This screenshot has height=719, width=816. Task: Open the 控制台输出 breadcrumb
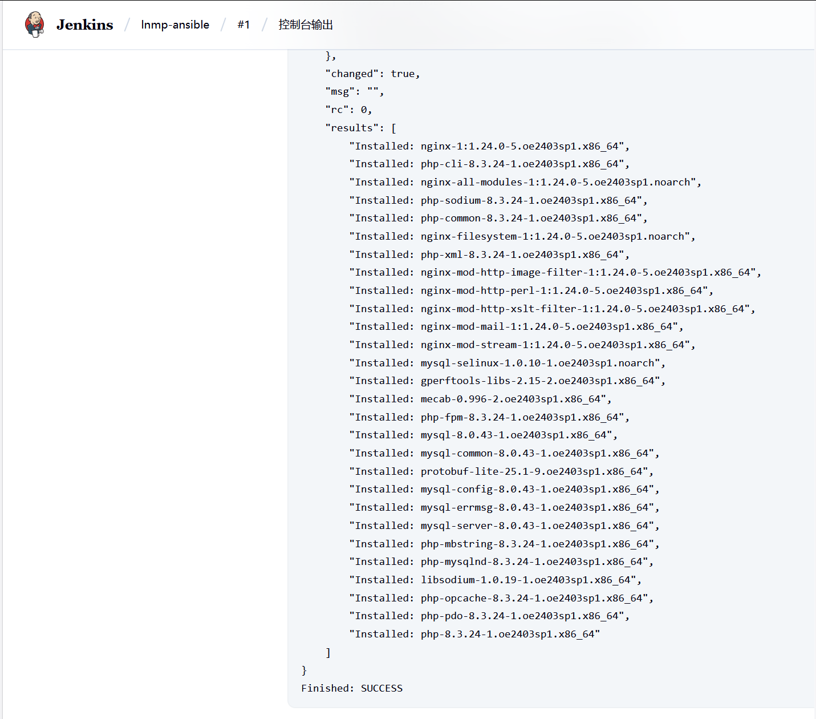[x=306, y=25]
